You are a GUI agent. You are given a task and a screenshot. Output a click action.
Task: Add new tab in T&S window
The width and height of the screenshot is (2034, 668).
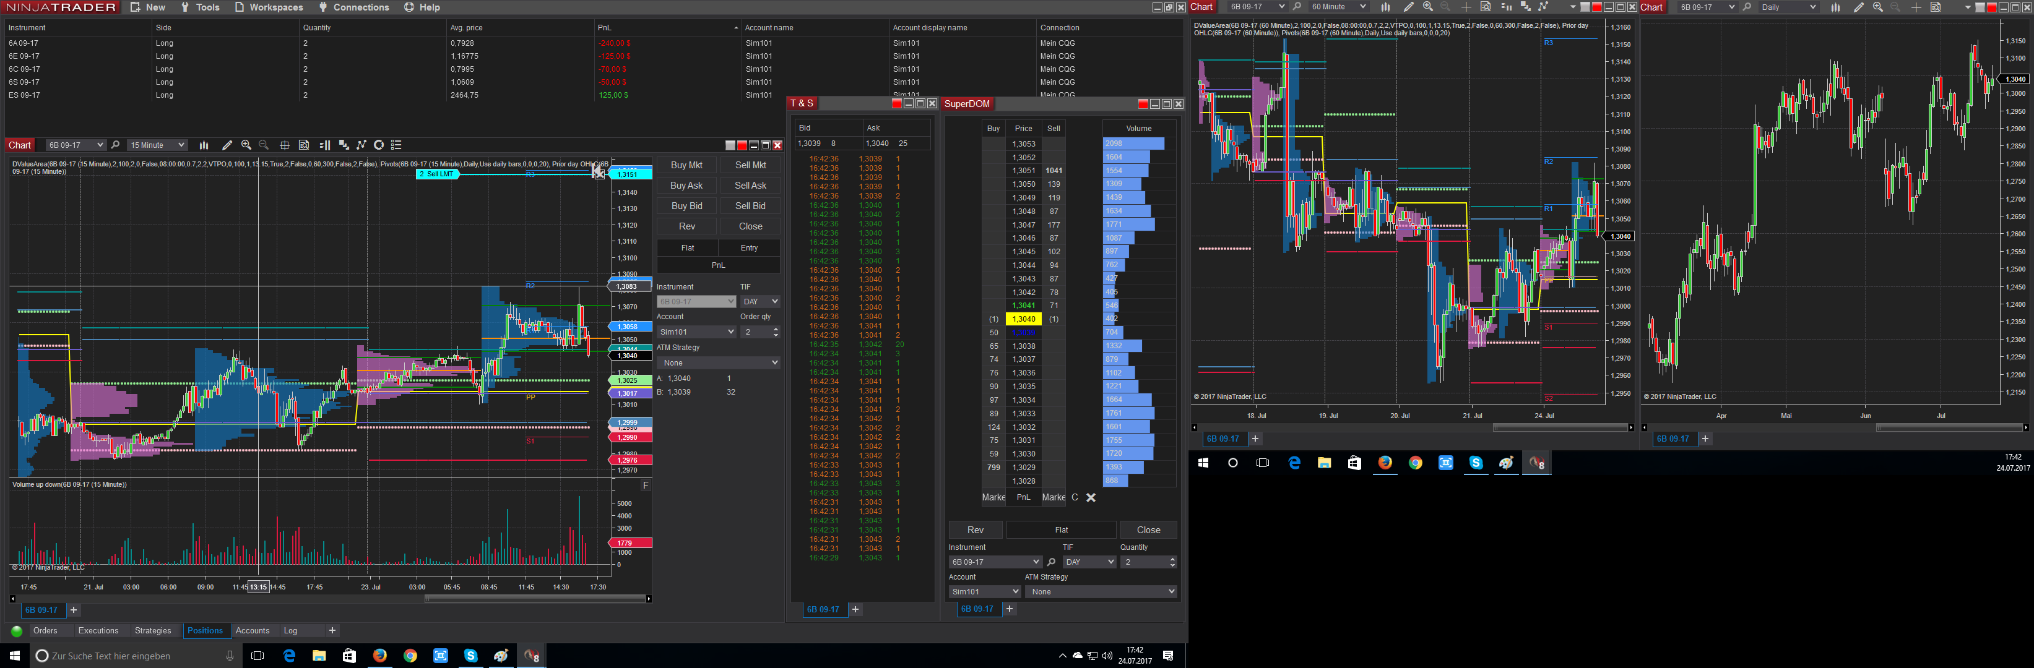tap(855, 610)
